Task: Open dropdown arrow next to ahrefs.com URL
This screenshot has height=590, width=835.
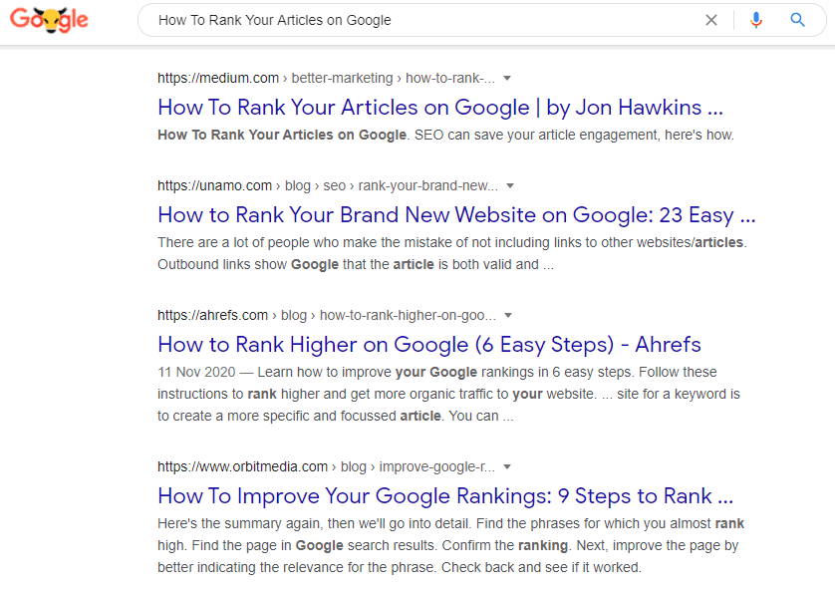Action: [x=508, y=315]
